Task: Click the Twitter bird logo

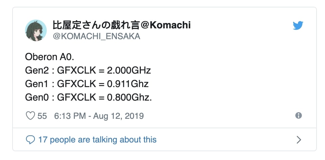Action: tap(298, 26)
